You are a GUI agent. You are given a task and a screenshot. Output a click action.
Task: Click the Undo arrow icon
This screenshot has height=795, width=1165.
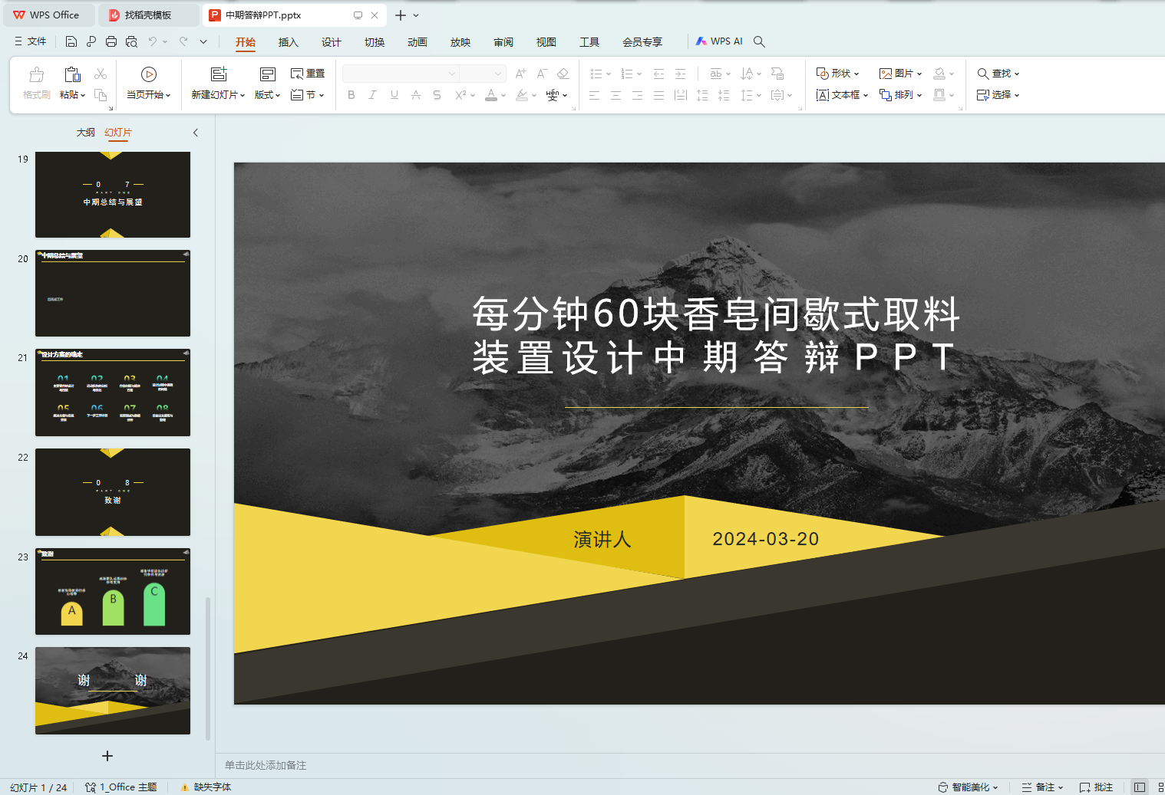tap(153, 41)
